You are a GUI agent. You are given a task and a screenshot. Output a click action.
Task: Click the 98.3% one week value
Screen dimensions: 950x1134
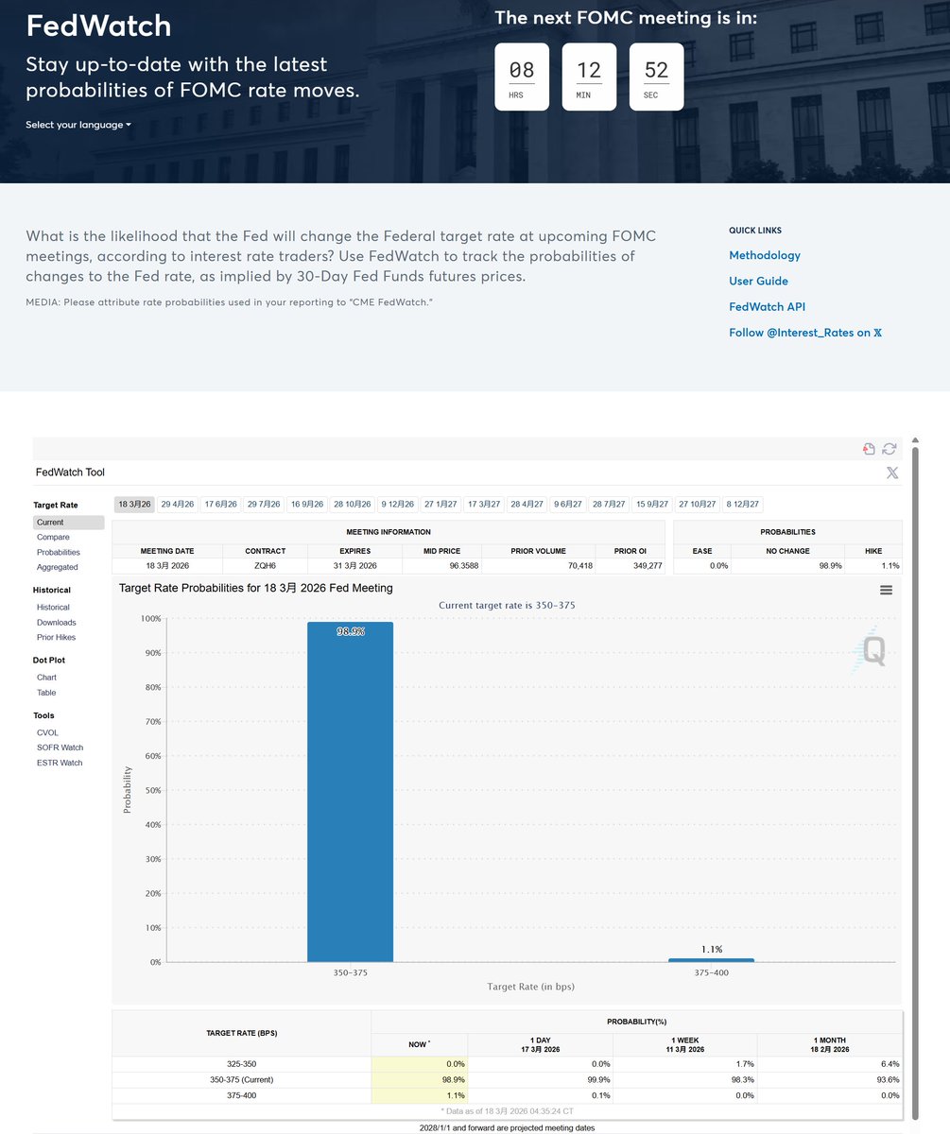click(742, 1079)
